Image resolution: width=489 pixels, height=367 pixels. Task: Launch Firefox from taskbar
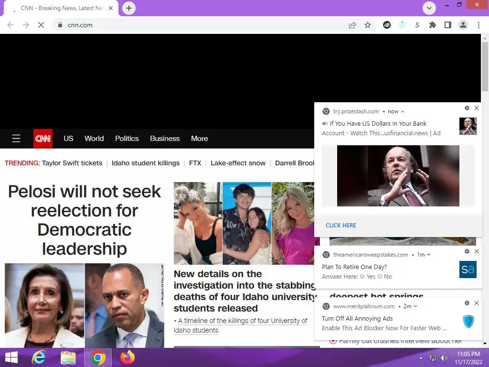click(x=127, y=357)
